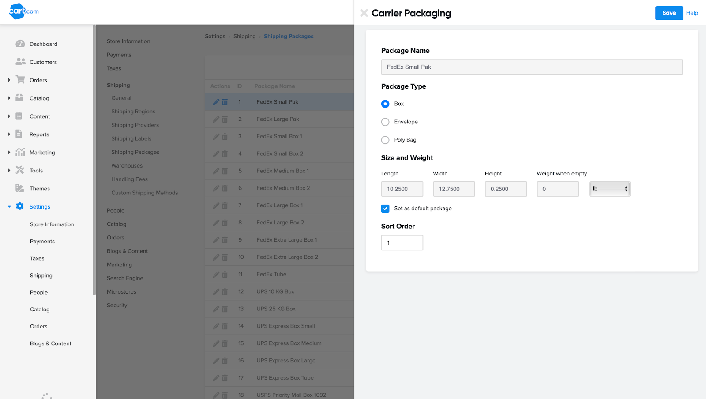Expand the Orders sidebar section arrow
The image size is (706, 399).
click(9, 80)
